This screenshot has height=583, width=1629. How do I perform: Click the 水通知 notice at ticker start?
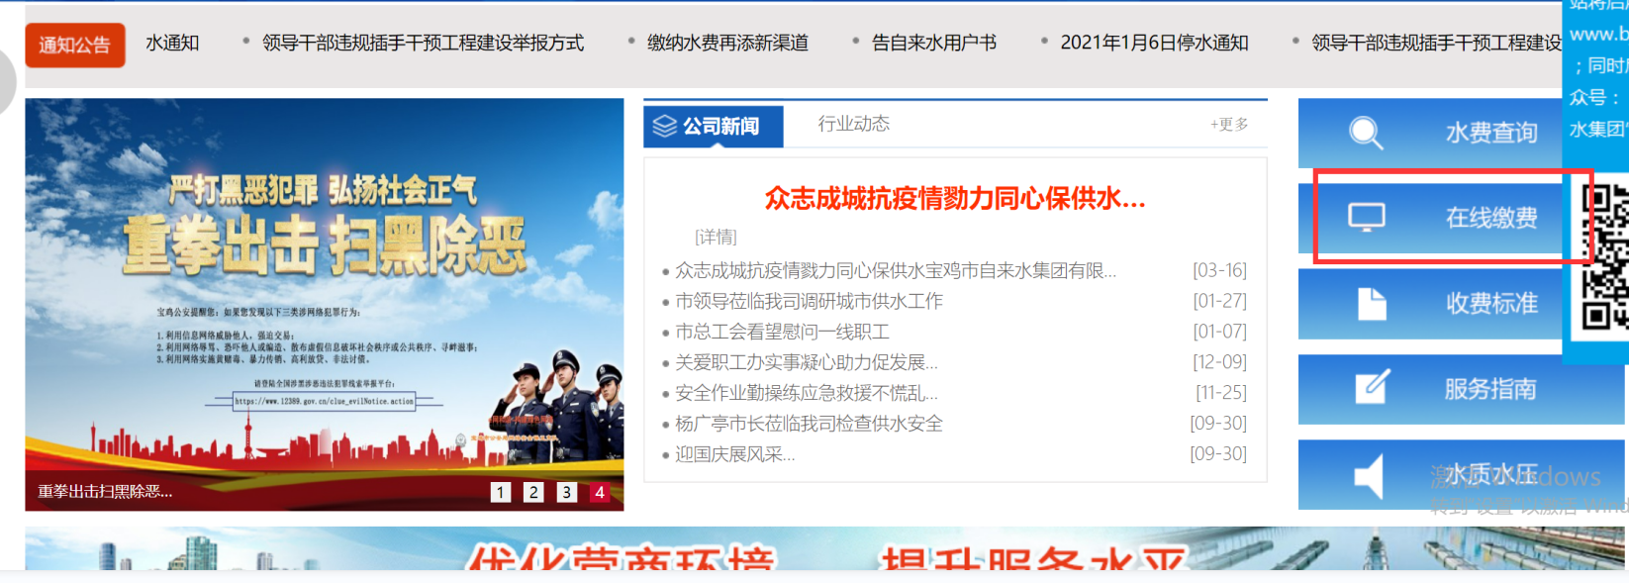[x=172, y=43]
